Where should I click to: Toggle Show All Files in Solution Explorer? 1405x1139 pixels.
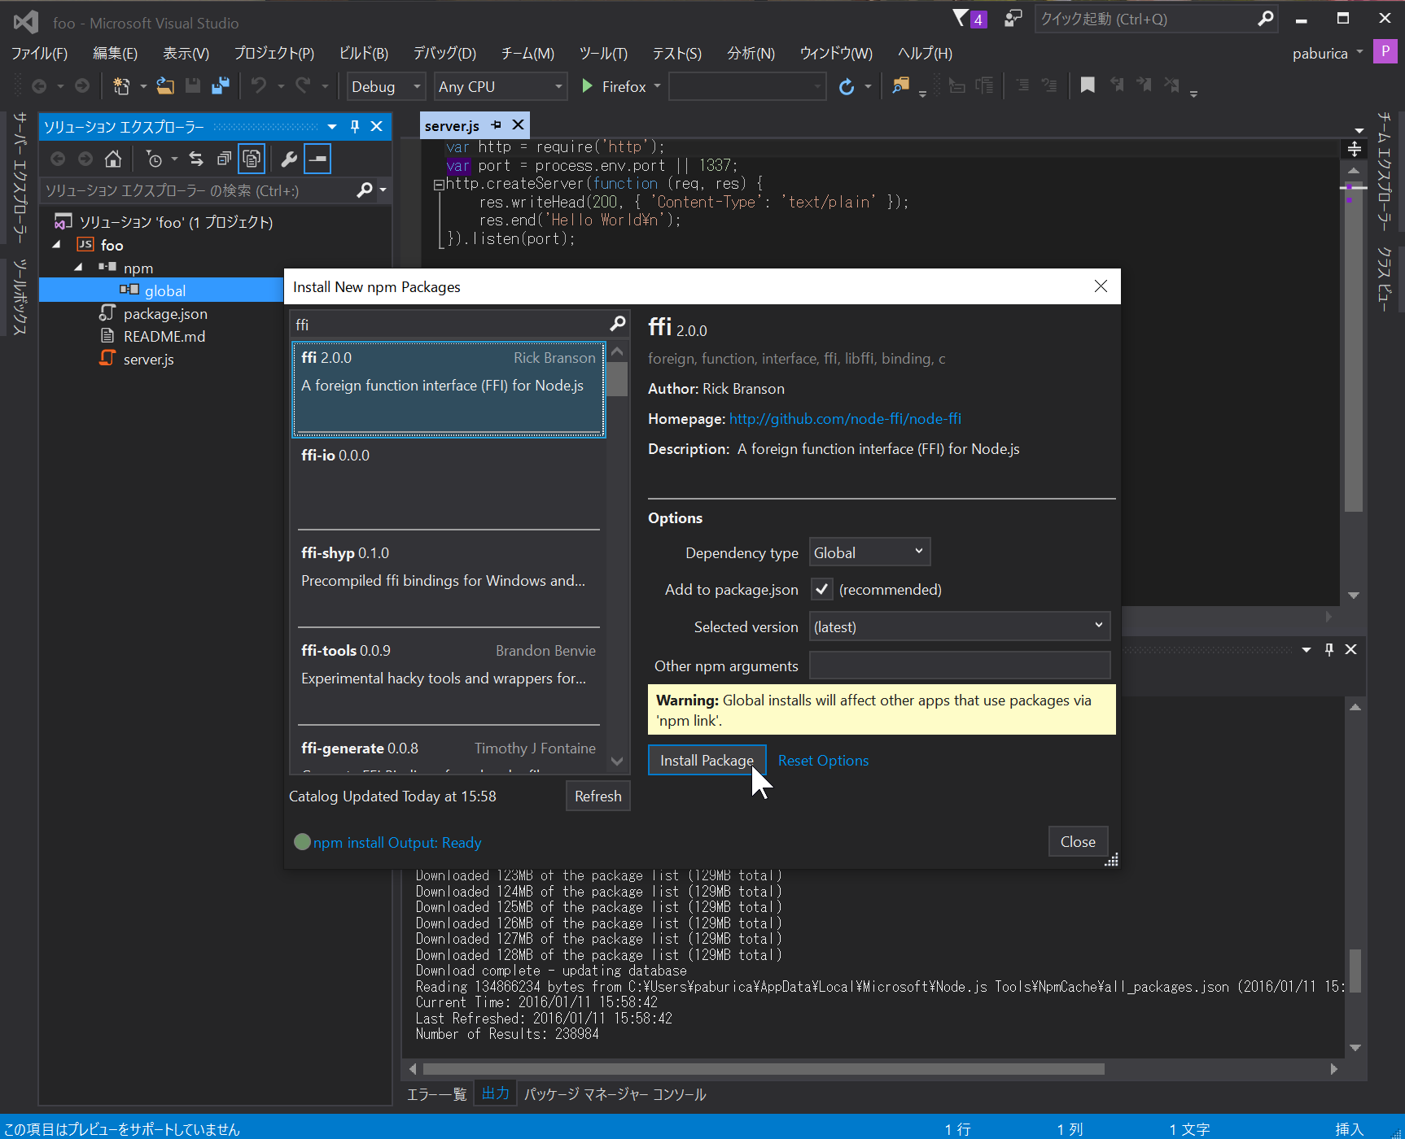coord(252,159)
